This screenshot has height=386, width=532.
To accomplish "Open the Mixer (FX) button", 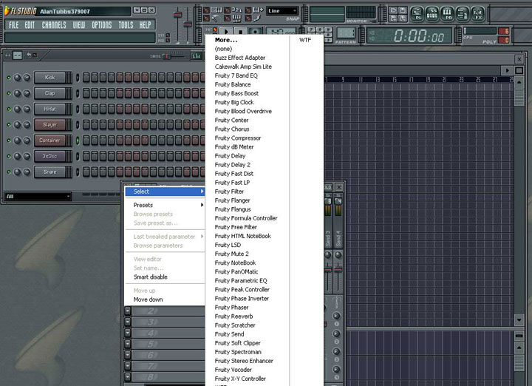I will (477, 14).
